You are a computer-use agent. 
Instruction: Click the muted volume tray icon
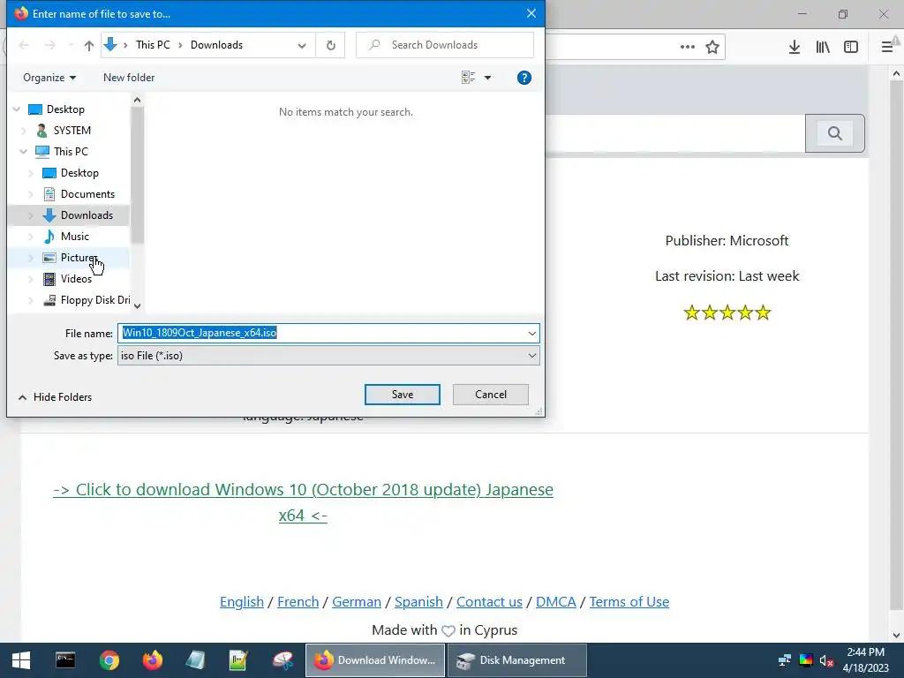tap(826, 660)
